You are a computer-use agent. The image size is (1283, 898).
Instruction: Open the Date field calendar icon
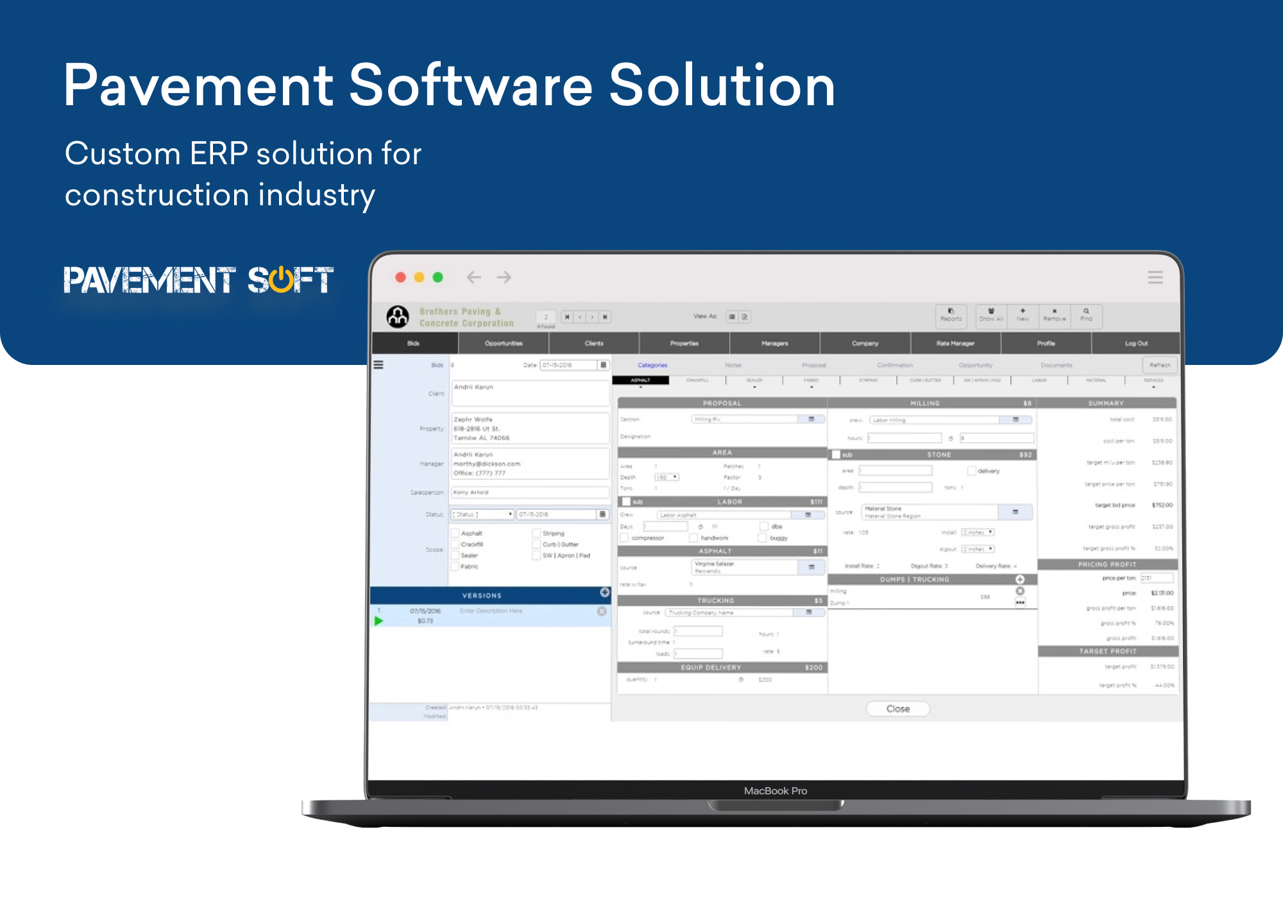[603, 365]
